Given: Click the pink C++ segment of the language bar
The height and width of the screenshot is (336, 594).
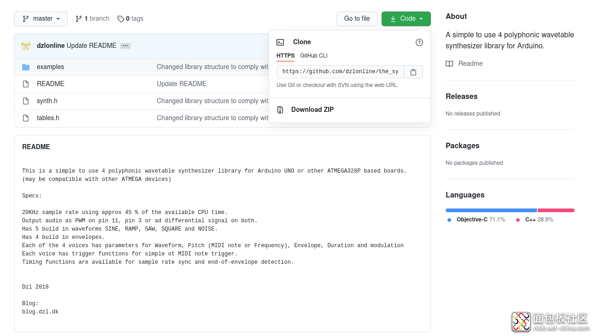Looking at the screenshot, I should (556, 210).
